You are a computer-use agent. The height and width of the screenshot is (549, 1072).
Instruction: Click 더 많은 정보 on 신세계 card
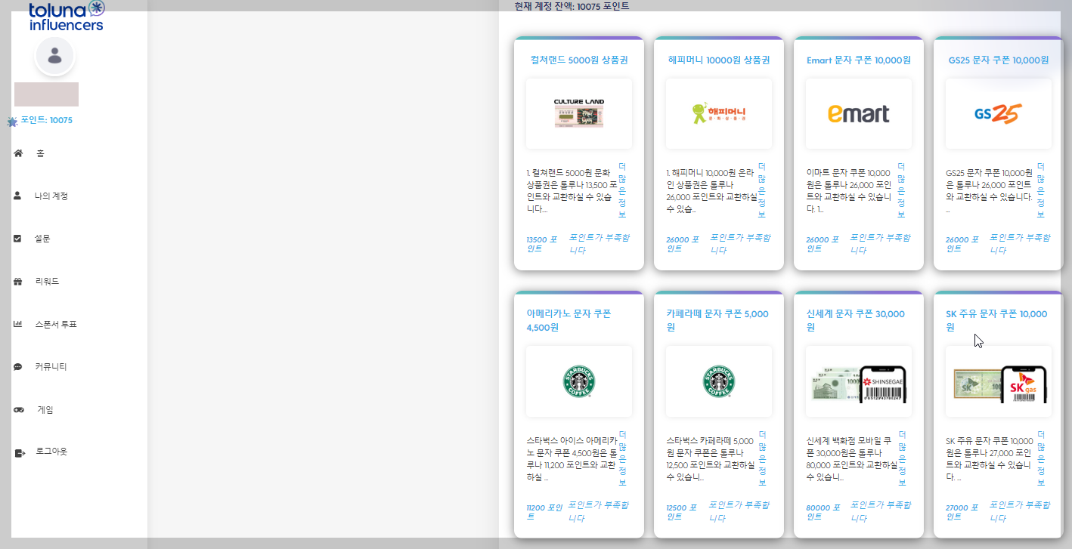[901, 458]
